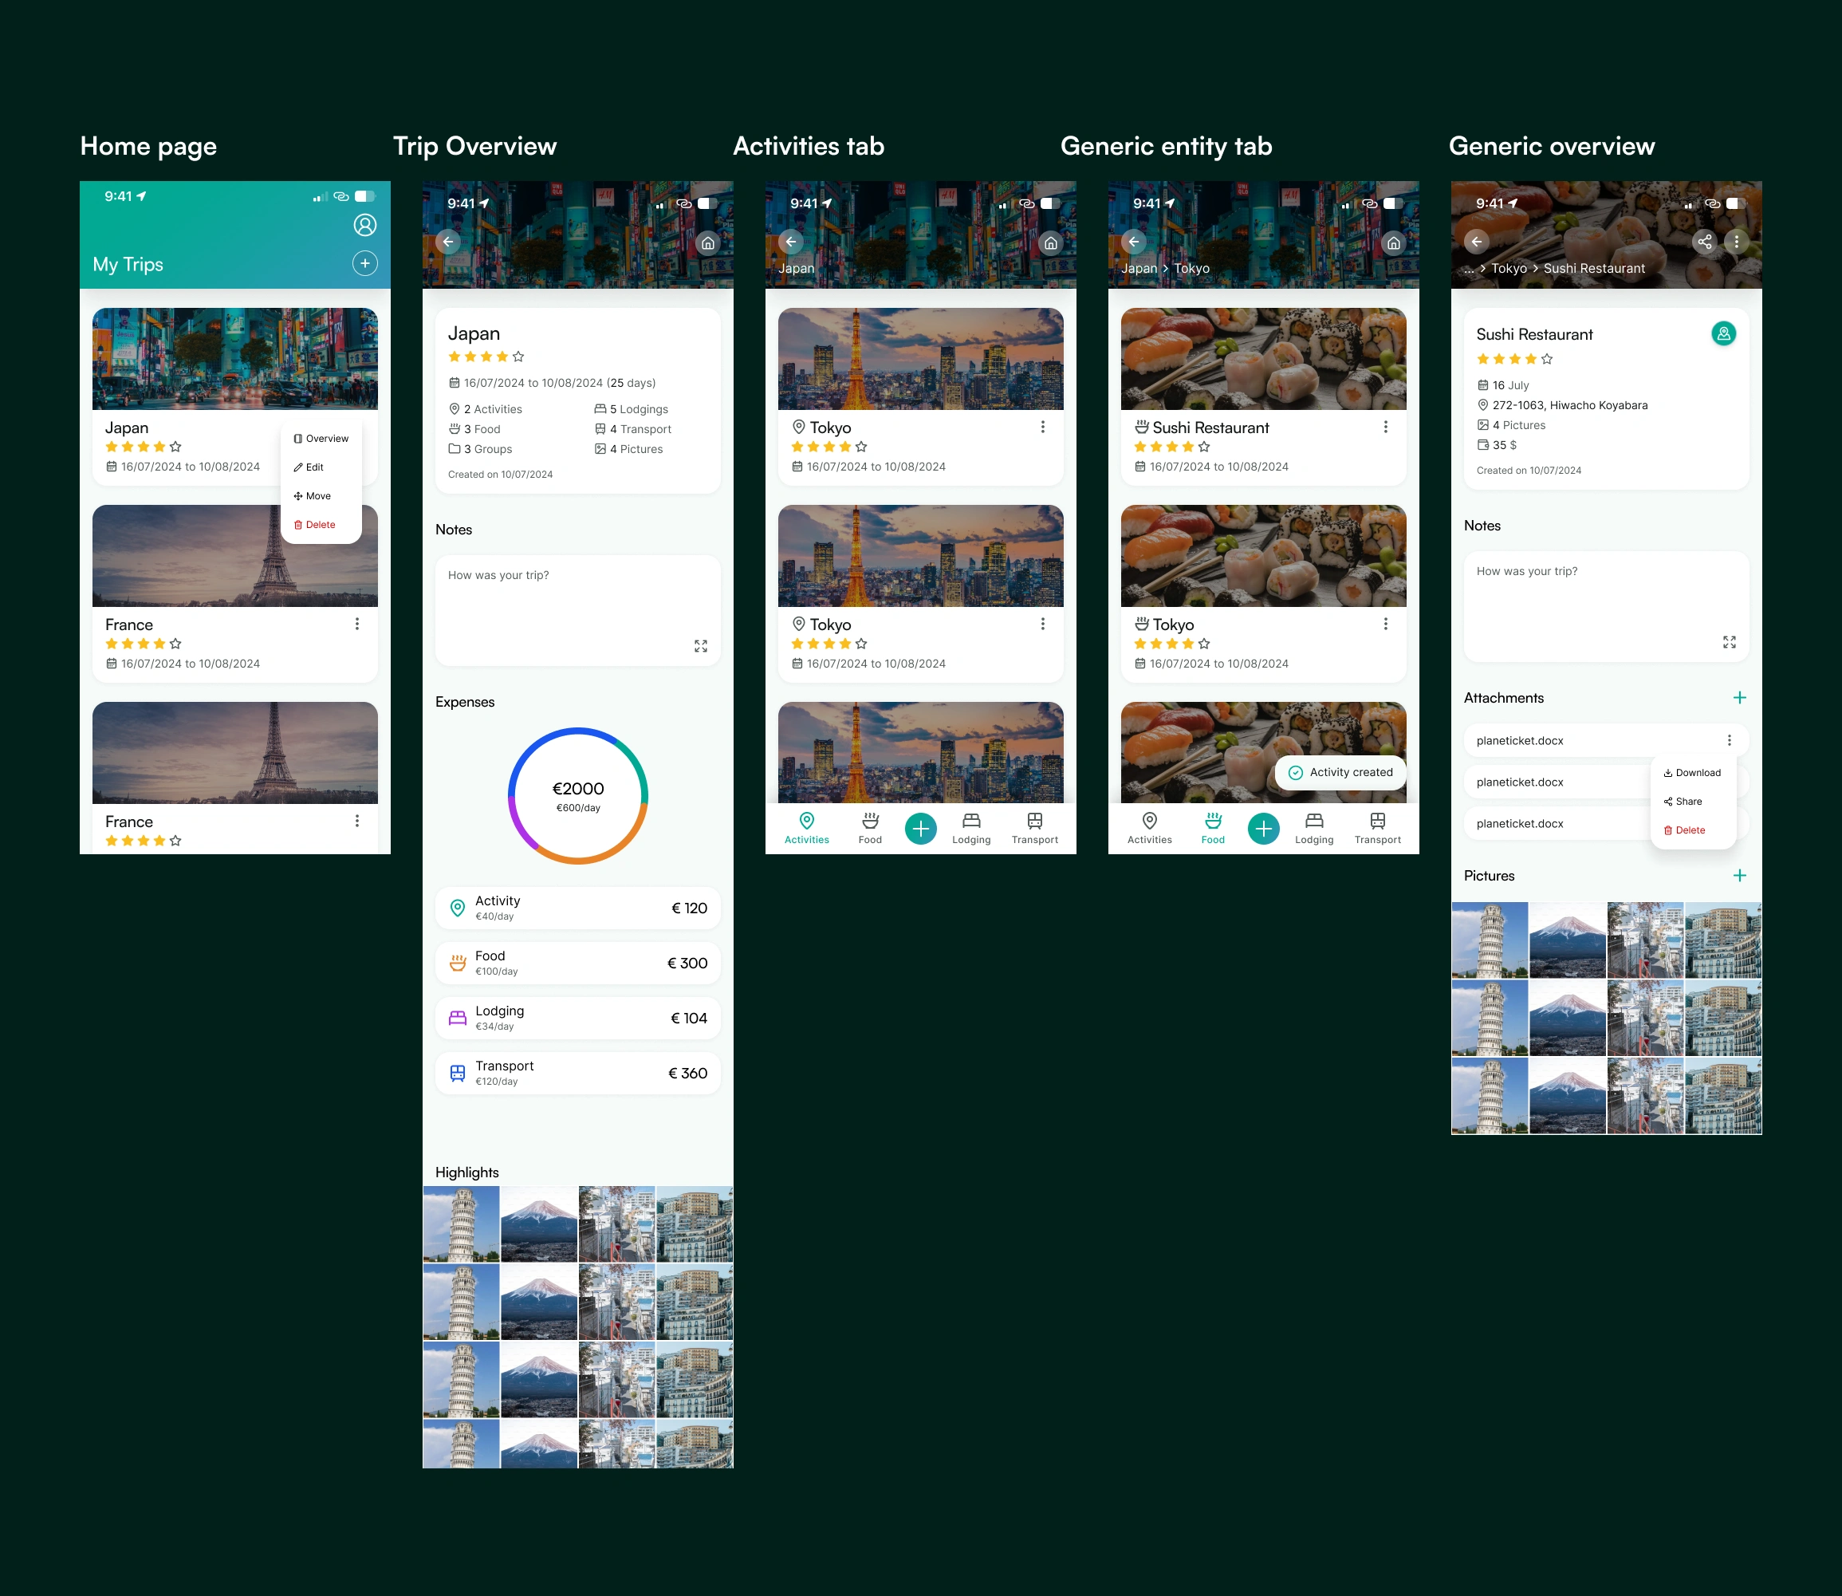Click the Japan breadcrumb link on Generic entity tab
The width and height of the screenshot is (1842, 1596).
tap(1139, 268)
